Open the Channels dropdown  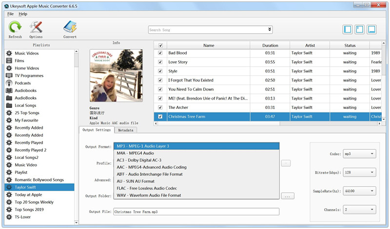pos(359,210)
